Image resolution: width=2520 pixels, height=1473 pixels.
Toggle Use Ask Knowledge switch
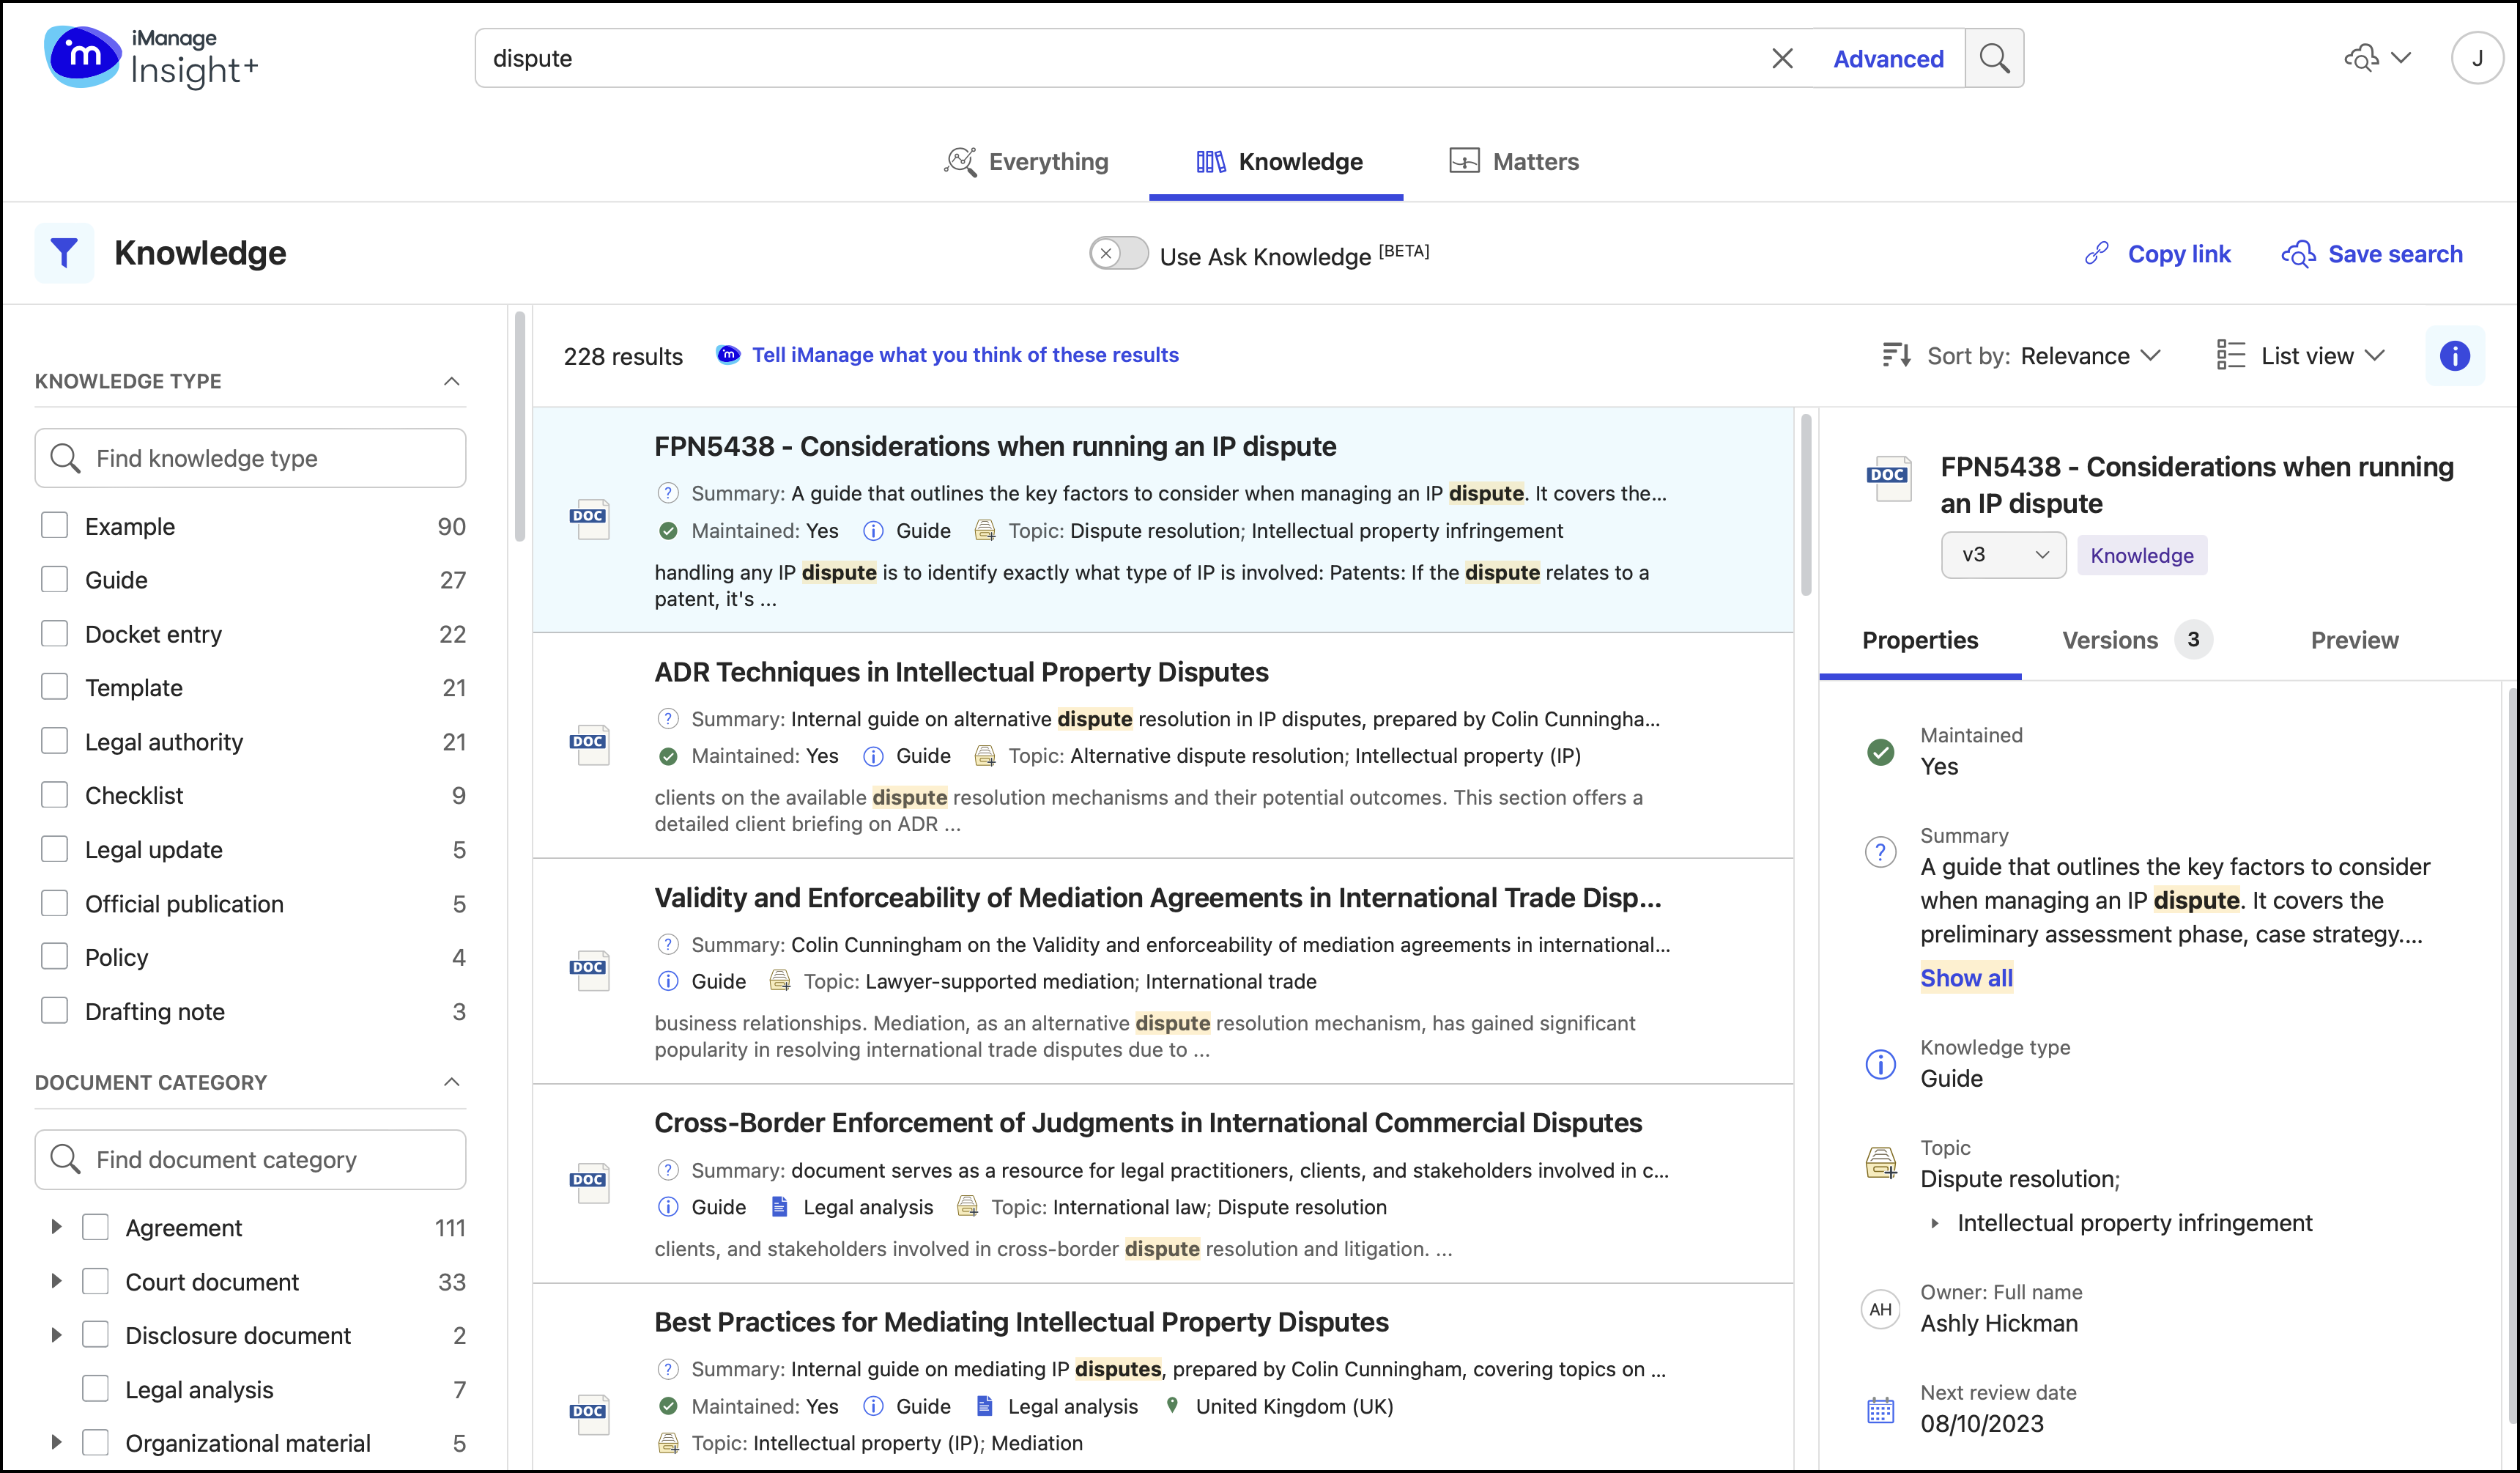click(1118, 254)
